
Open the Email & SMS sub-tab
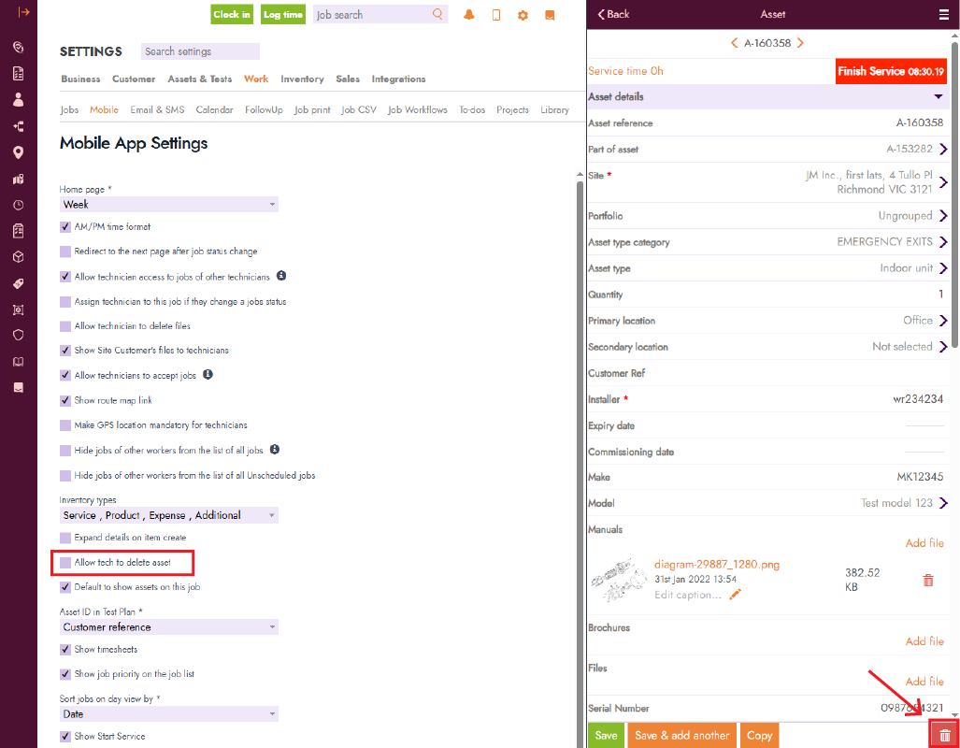[157, 109]
